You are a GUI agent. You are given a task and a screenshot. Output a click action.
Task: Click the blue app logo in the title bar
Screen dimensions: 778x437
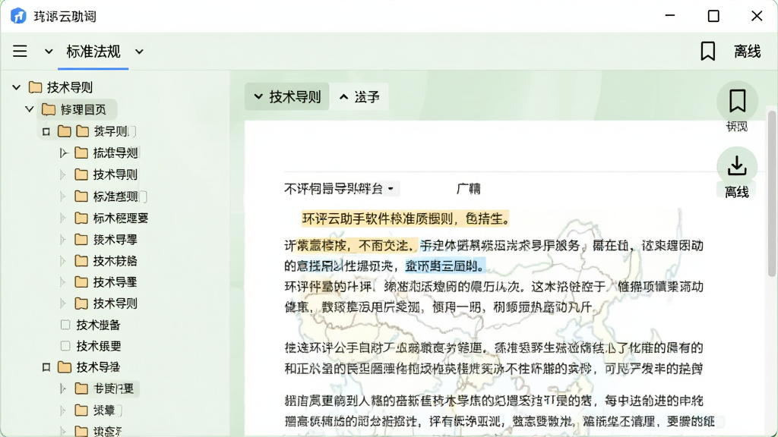pos(18,16)
